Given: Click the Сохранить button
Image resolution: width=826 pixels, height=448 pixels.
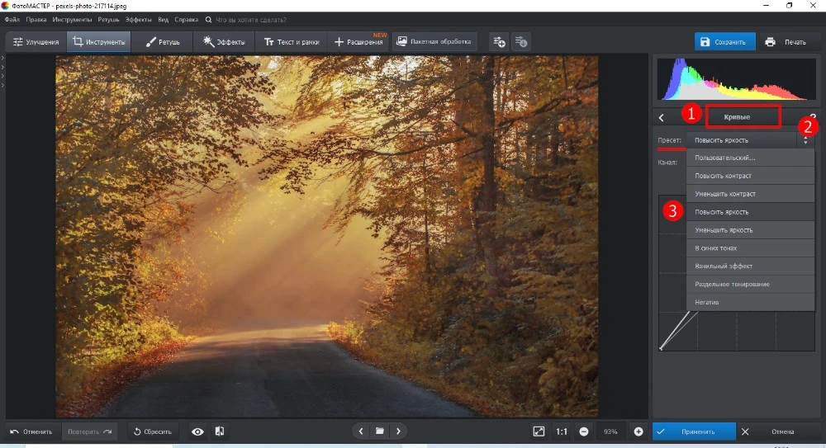Looking at the screenshot, I should [x=724, y=42].
